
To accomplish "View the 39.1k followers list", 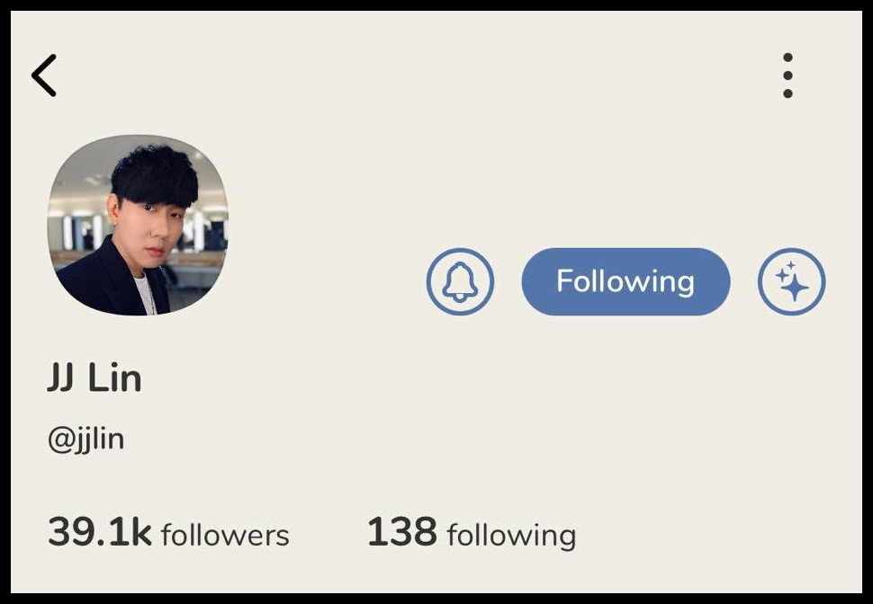I will [168, 532].
